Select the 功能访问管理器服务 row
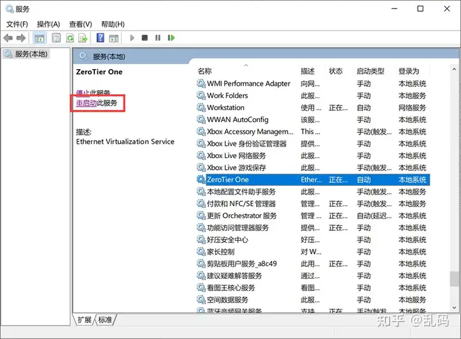 pyautogui.click(x=313, y=228)
